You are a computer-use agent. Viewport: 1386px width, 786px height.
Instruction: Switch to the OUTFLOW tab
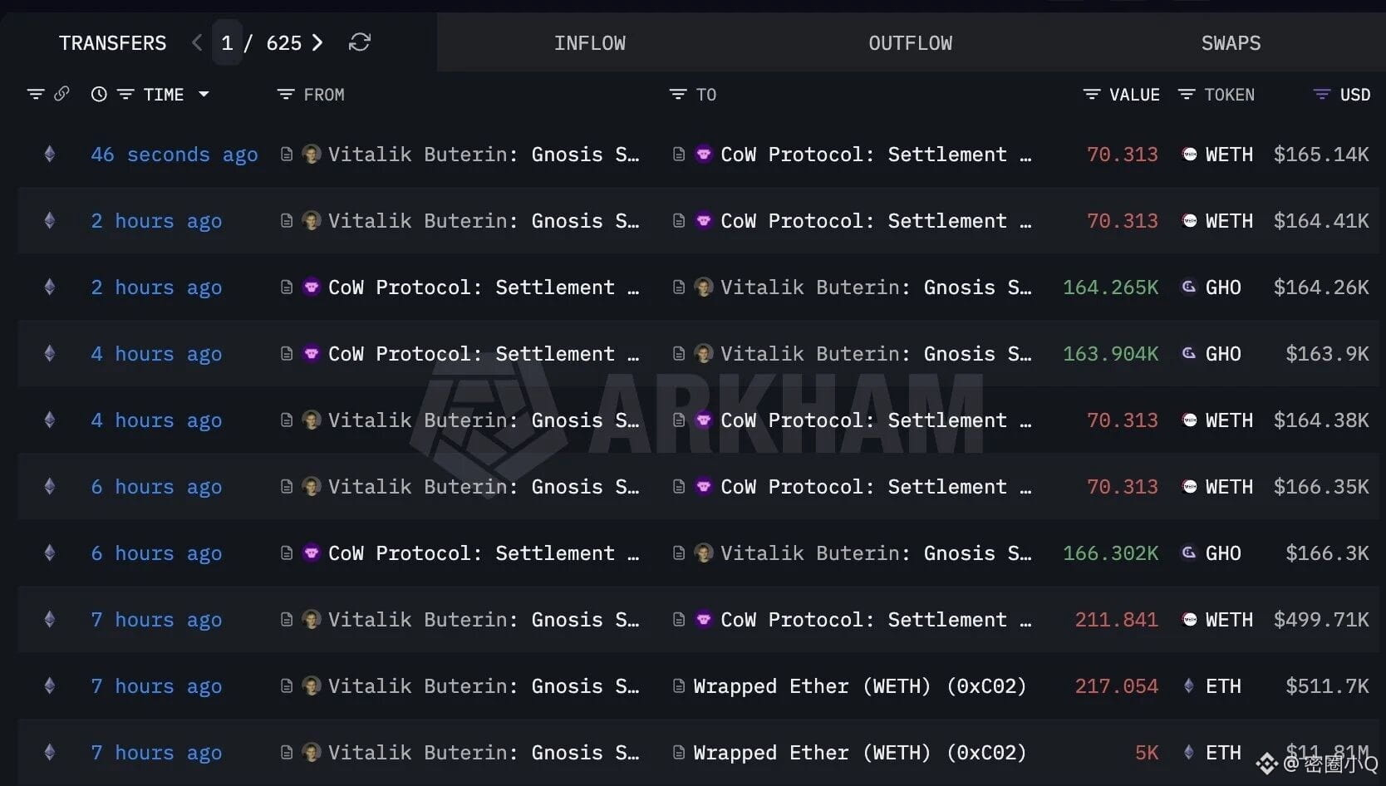click(x=909, y=42)
